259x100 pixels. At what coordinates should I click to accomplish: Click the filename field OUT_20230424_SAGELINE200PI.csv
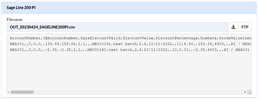[x=118, y=27]
